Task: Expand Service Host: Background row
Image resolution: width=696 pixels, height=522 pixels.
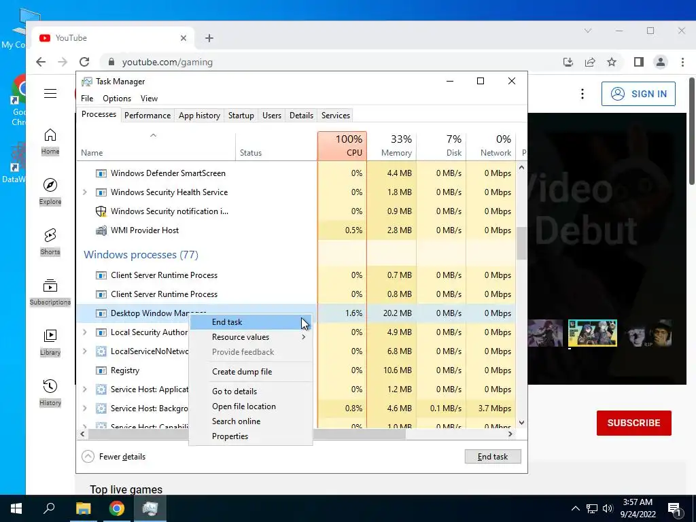Action: tap(85, 408)
